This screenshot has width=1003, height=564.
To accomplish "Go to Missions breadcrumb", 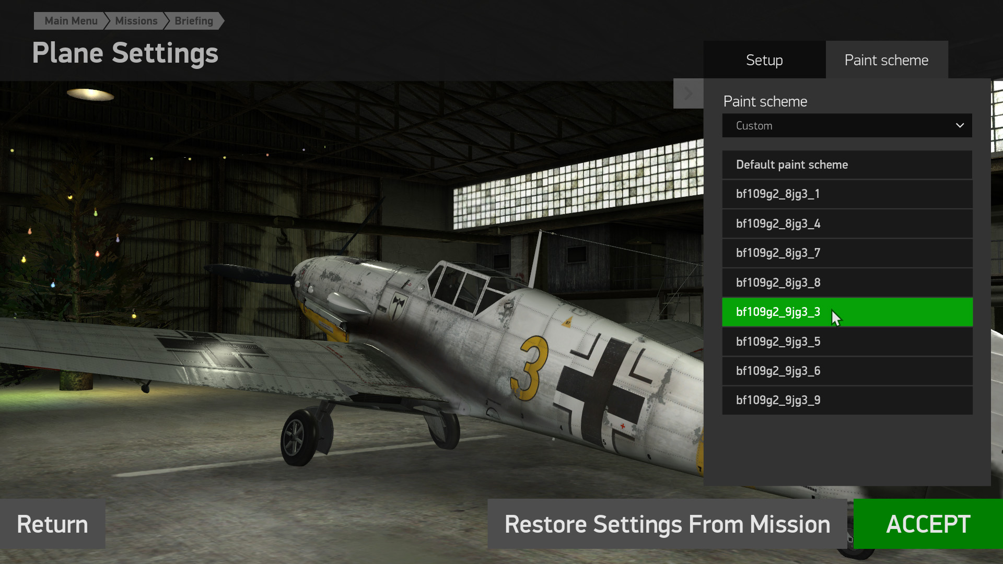I will (x=136, y=21).
